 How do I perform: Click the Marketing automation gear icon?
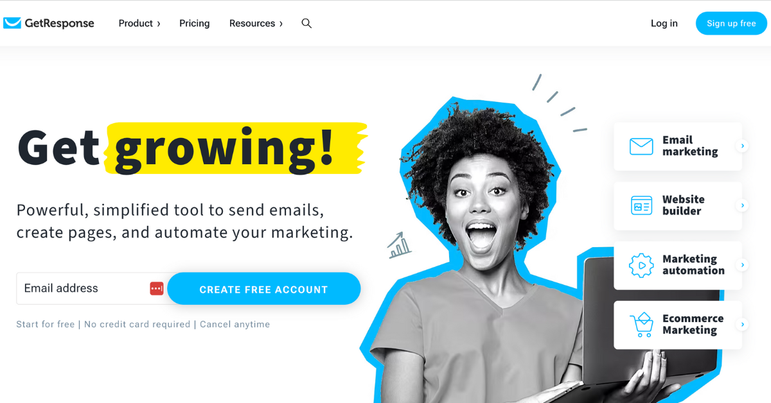(641, 265)
